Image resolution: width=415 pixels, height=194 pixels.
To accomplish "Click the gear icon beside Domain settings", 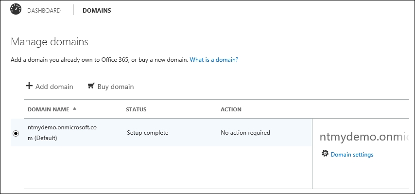I will (325, 154).
